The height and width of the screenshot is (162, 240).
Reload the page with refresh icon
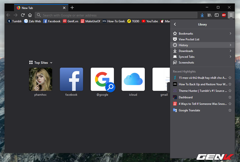point(22,15)
